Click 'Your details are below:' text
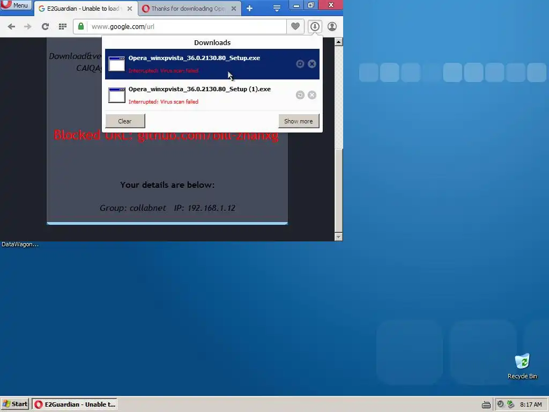 [167, 185]
